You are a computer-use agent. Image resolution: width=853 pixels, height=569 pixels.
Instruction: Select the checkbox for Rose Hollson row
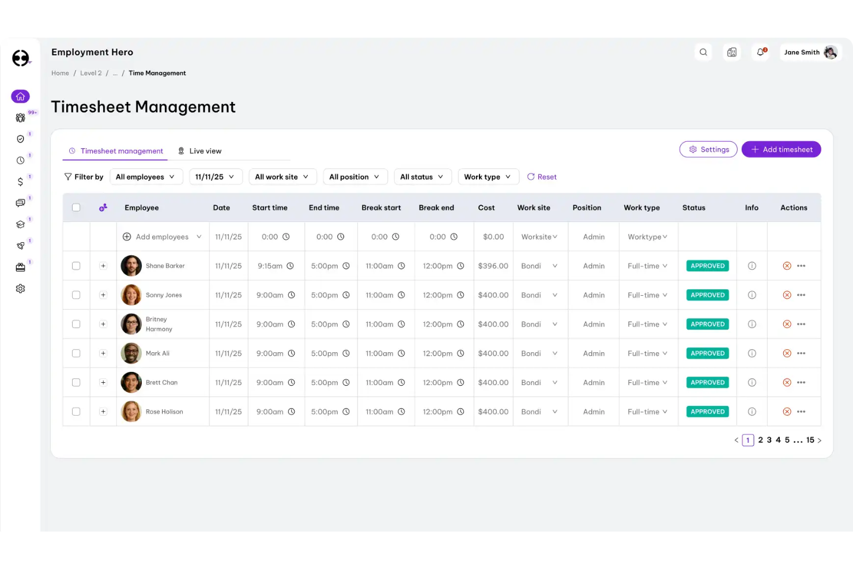76,412
